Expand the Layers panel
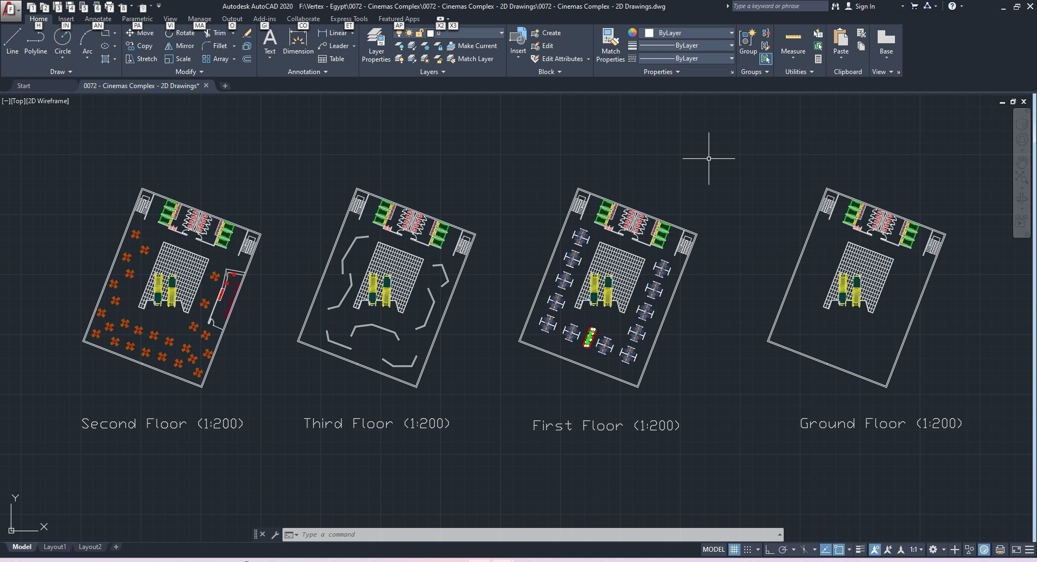This screenshot has width=1037, height=562. 433,72
